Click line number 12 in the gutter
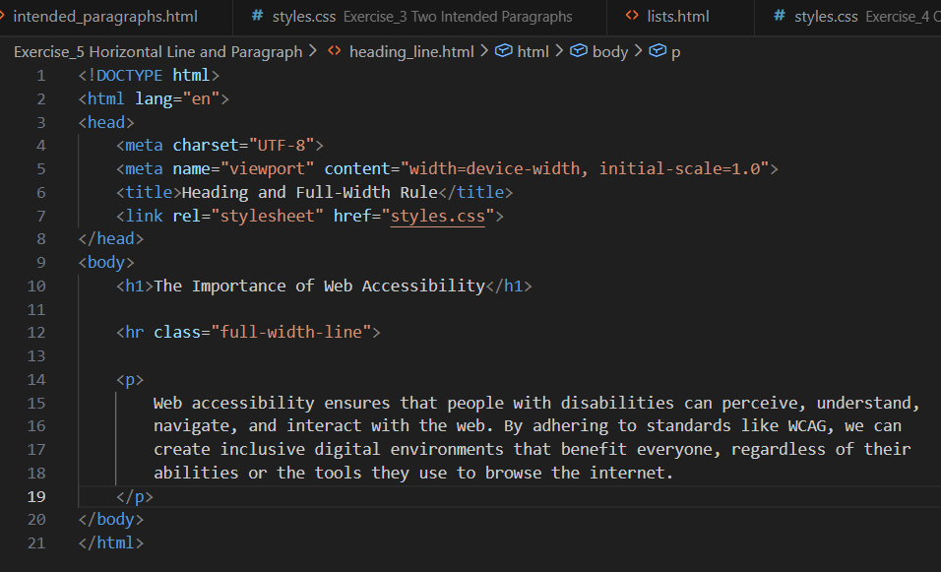This screenshot has width=941, height=572. click(36, 333)
